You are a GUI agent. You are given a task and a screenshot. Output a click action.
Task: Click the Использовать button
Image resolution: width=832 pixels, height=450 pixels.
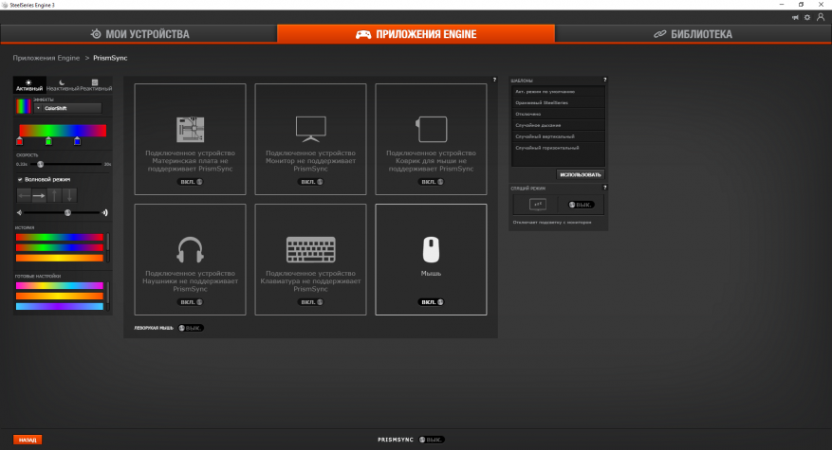(580, 174)
